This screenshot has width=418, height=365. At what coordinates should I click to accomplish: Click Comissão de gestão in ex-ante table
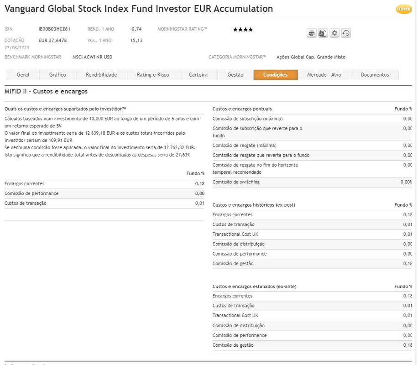(312, 345)
